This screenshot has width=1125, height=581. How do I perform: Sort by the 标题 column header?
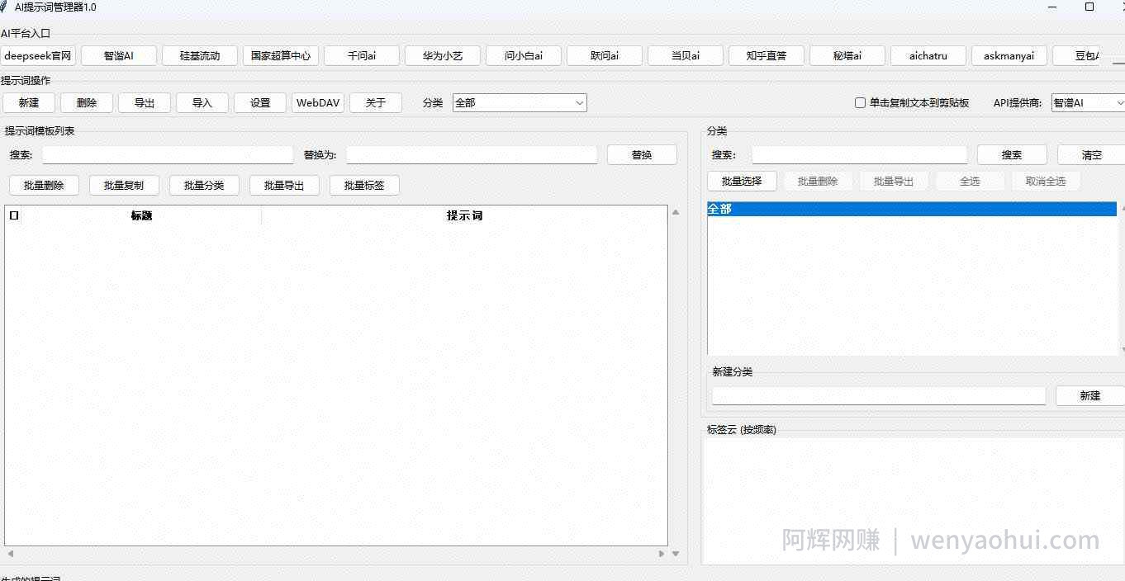point(142,215)
